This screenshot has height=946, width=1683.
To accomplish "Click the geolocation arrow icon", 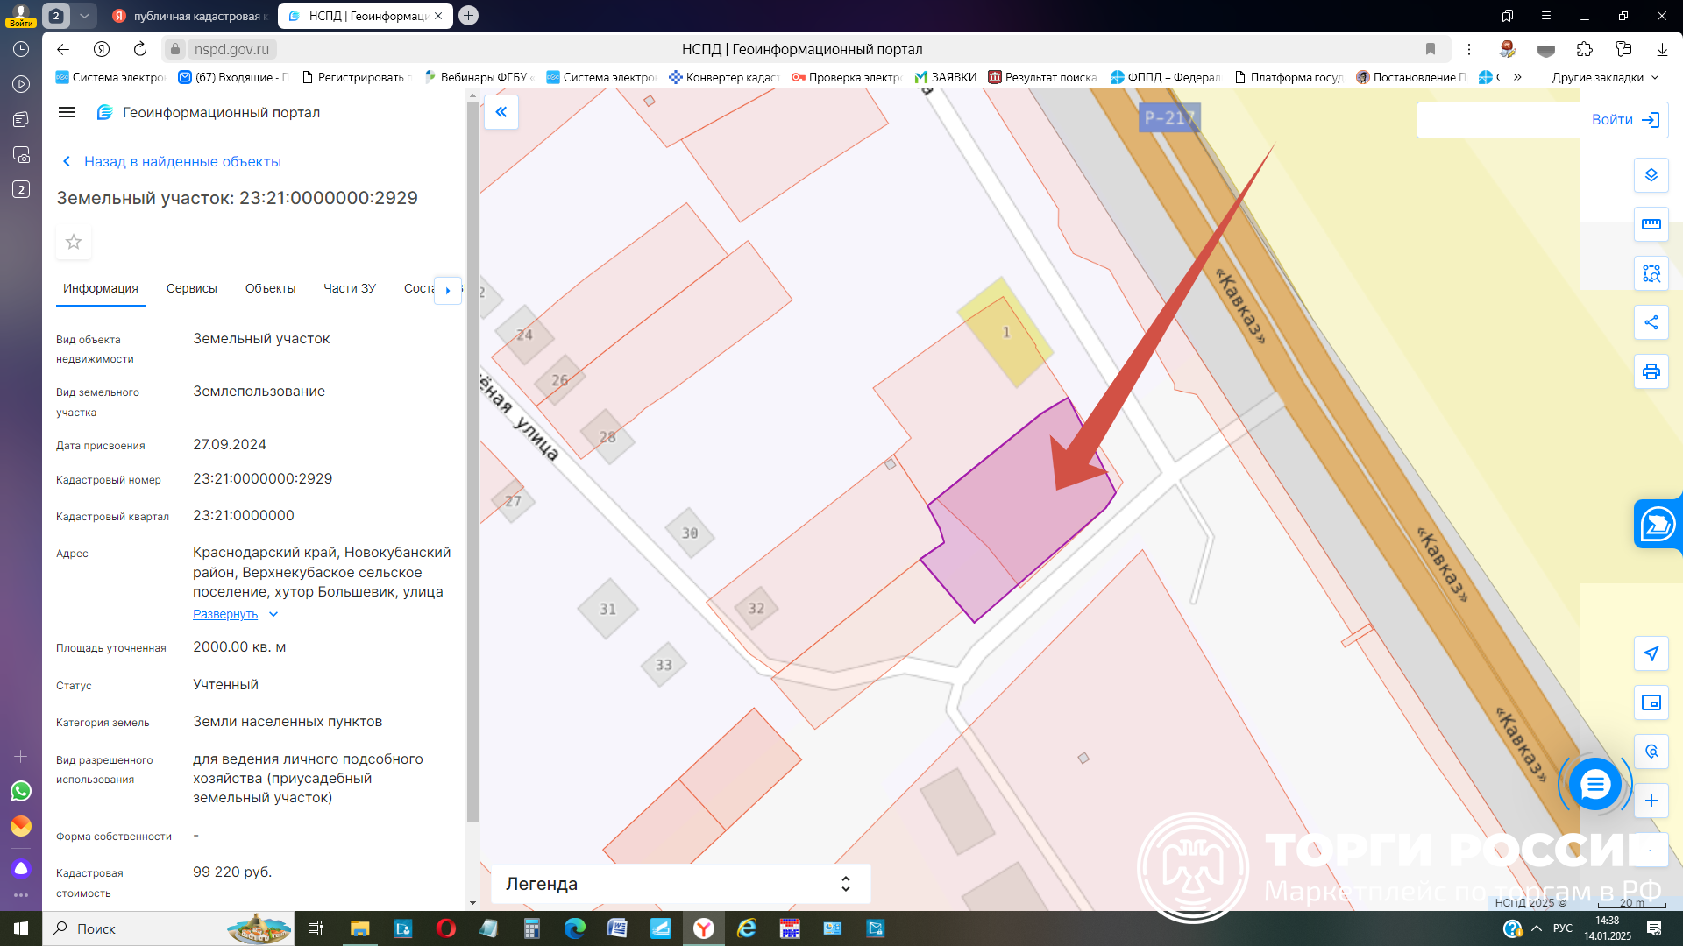I will pyautogui.click(x=1651, y=653).
